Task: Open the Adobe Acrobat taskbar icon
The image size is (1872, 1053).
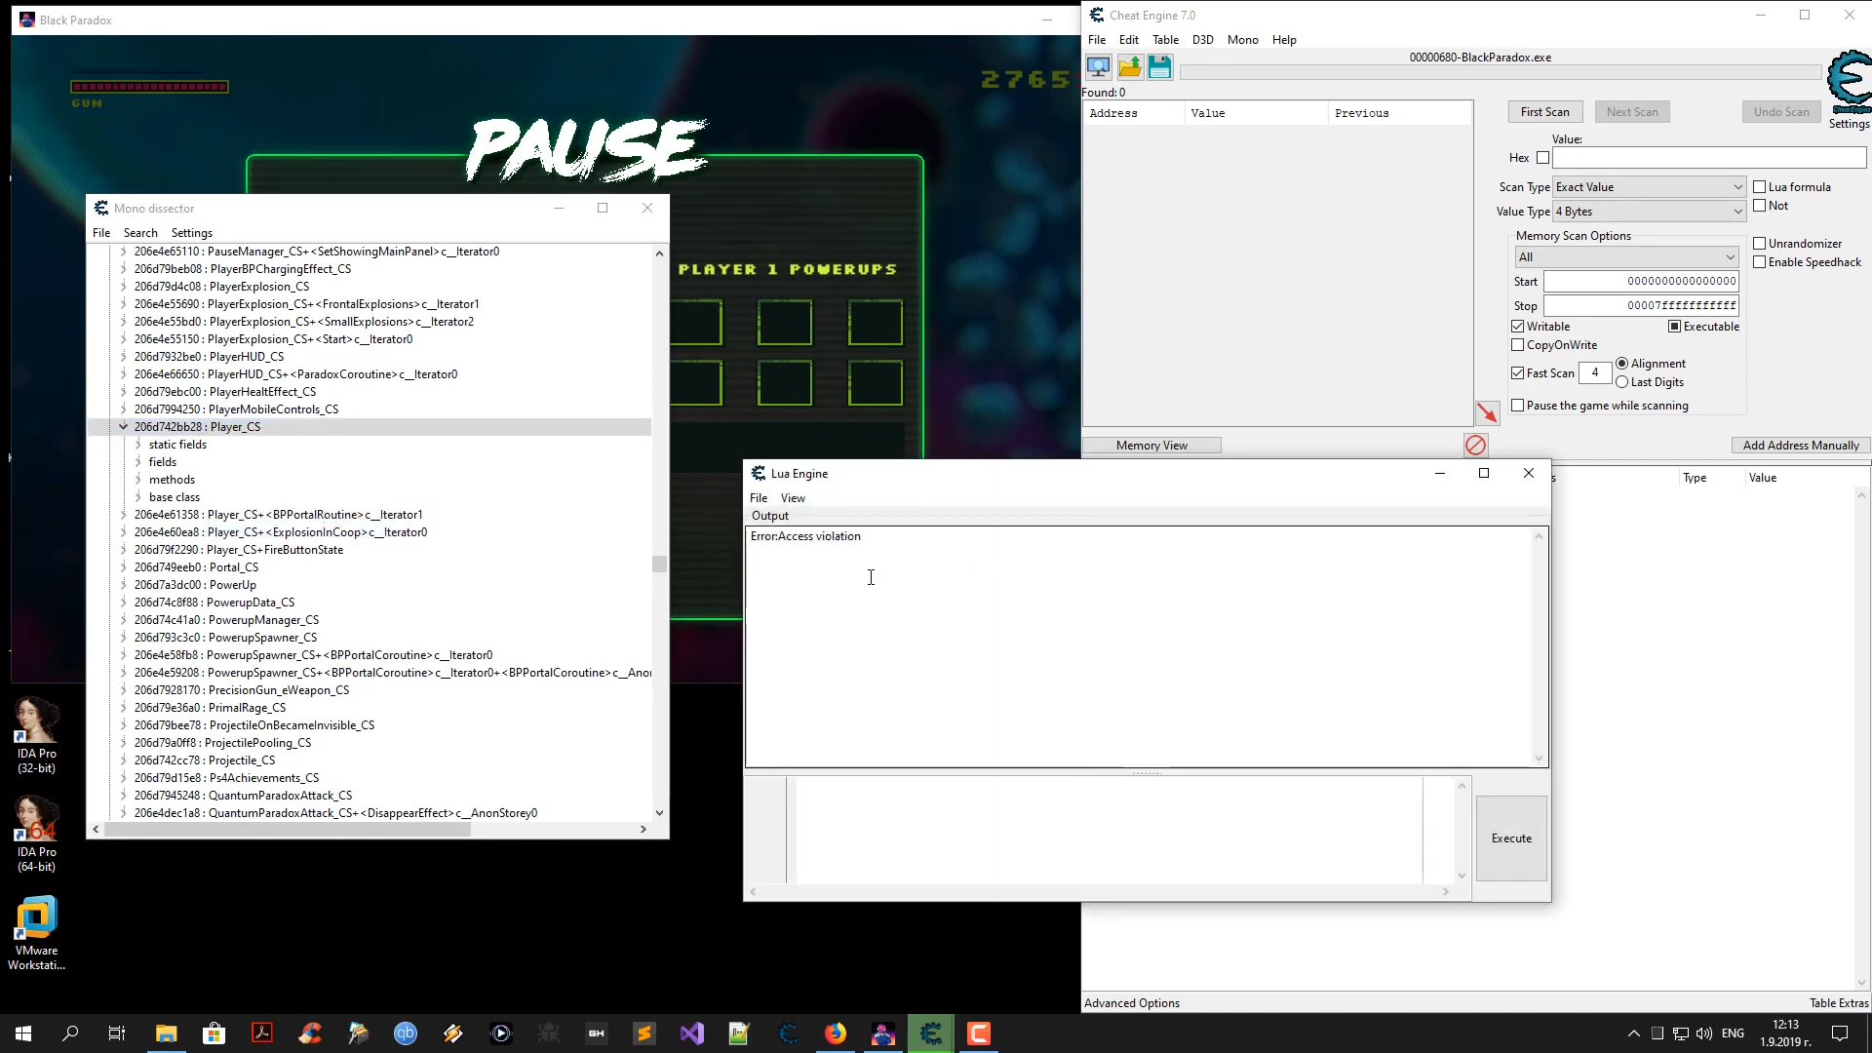Action: (x=262, y=1033)
